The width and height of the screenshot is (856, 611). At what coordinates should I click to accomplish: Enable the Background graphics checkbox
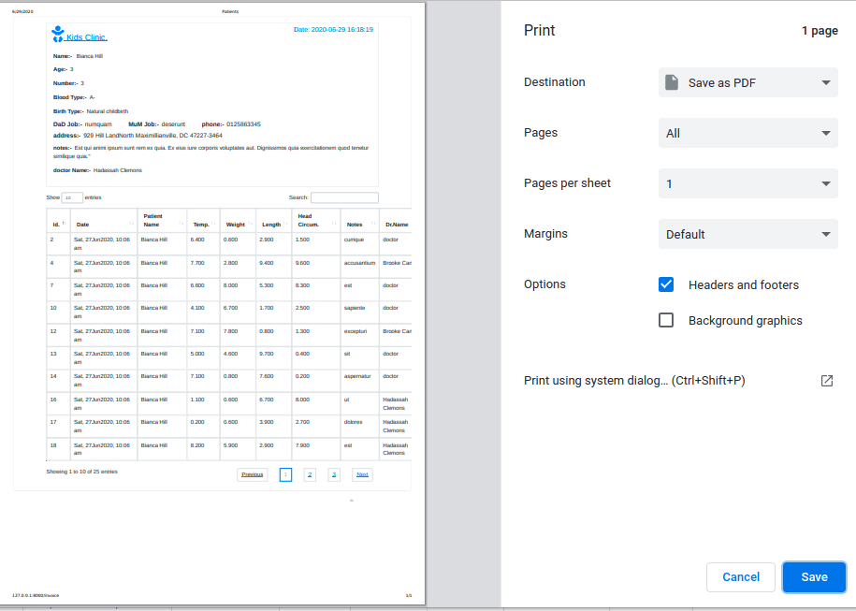tap(666, 320)
